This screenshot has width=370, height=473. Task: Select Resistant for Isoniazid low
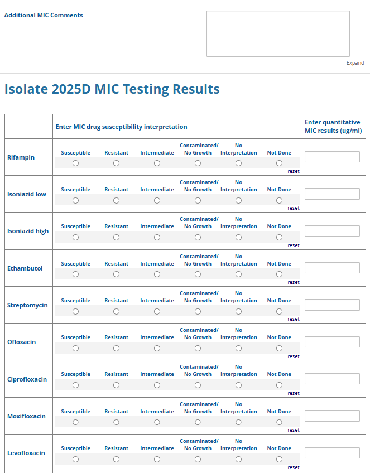click(116, 200)
